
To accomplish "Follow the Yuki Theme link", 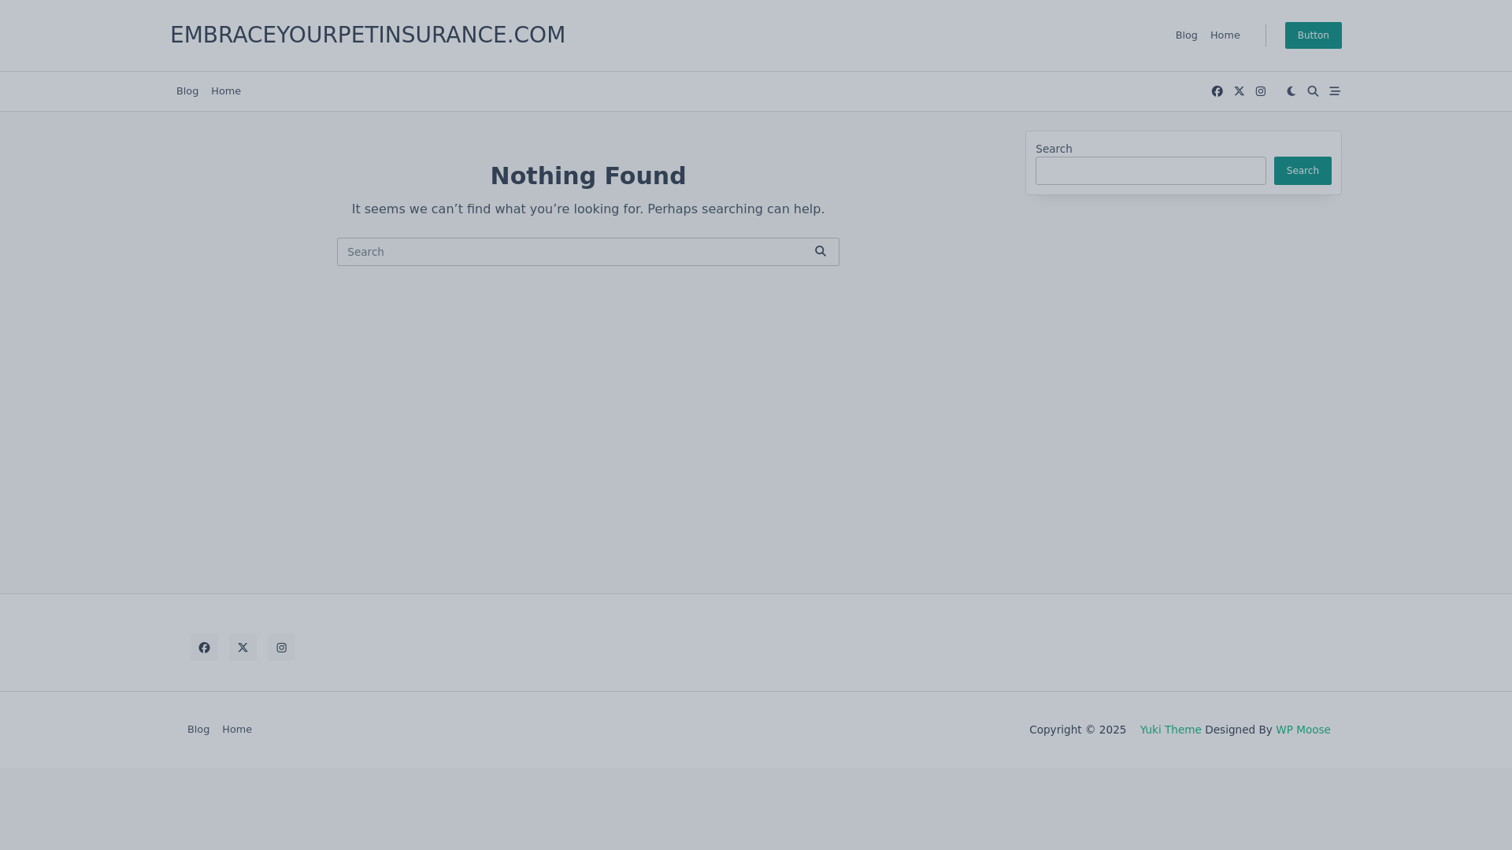I will point(1170,730).
